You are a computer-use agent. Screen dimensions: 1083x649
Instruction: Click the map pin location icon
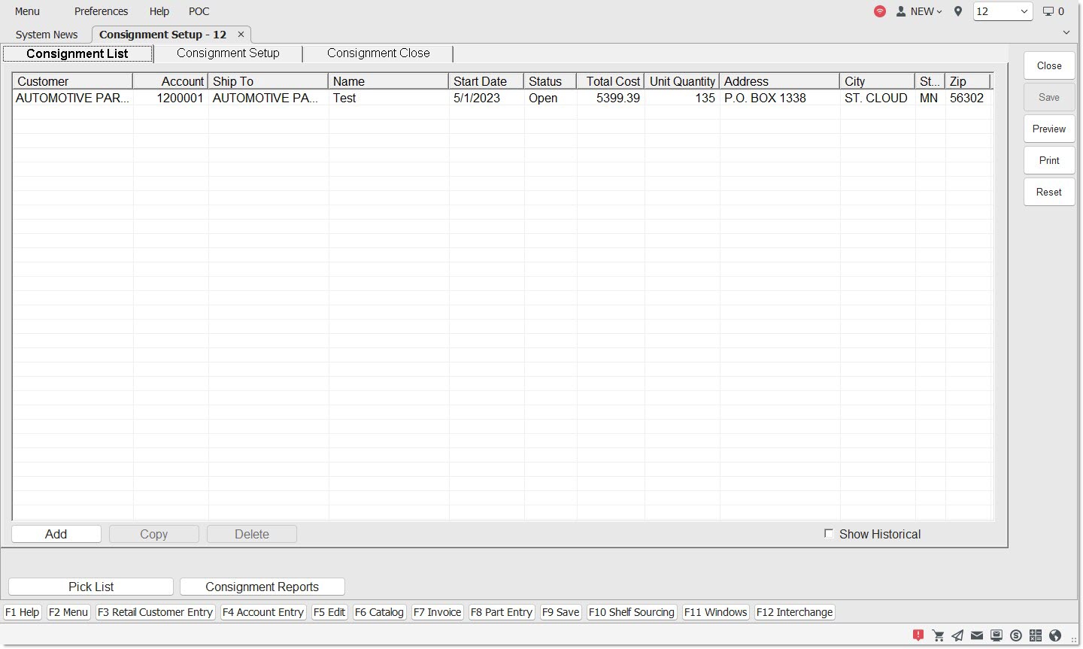958,11
